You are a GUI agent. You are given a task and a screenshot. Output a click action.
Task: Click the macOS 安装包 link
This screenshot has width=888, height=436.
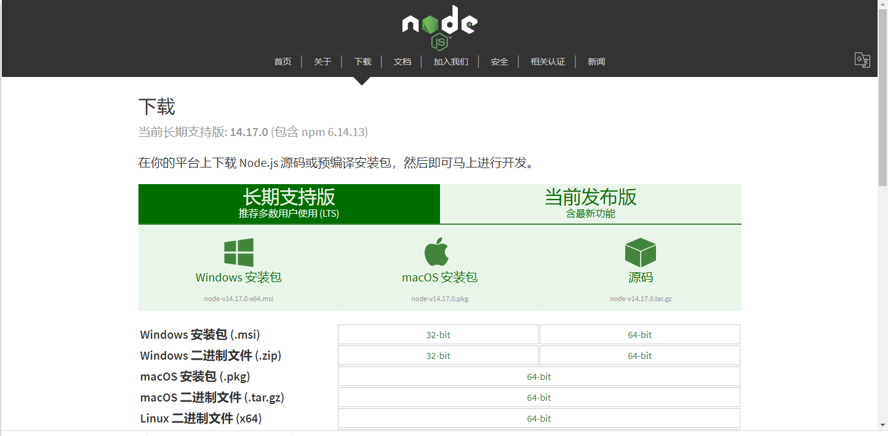[440, 277]
